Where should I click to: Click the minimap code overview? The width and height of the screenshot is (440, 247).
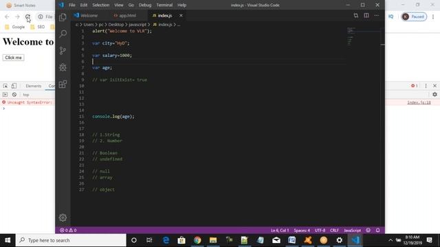click(x=351, y=36)
